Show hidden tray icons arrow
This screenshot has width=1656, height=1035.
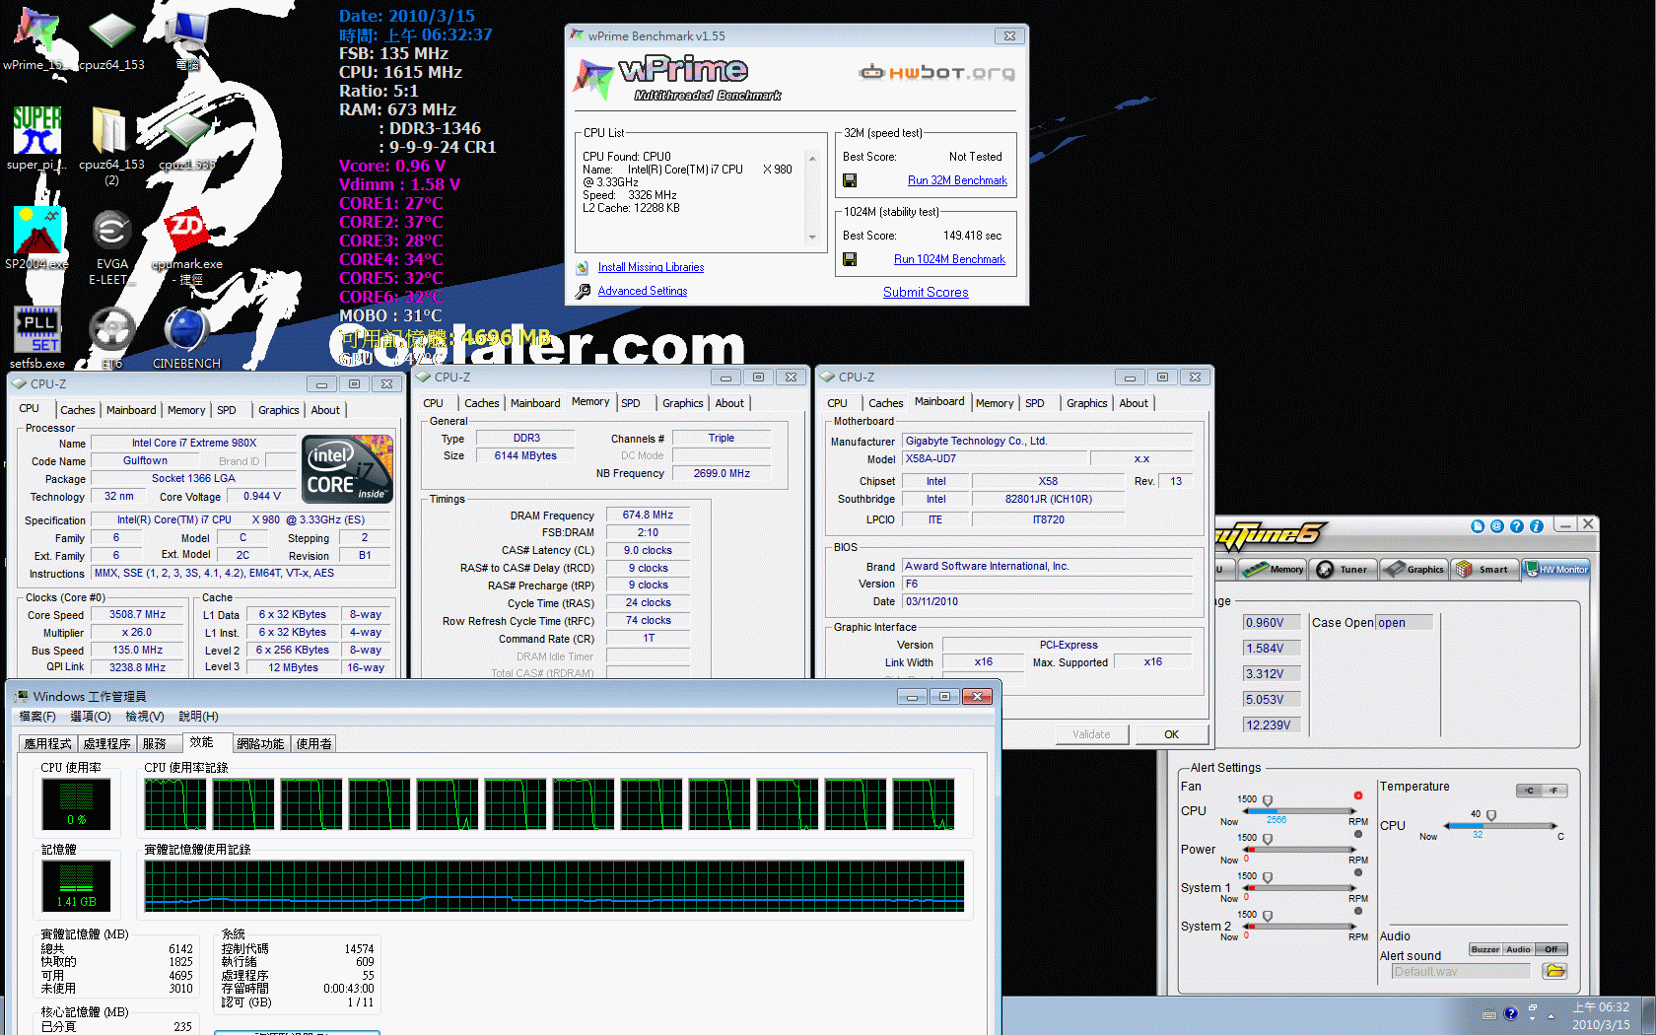(x=1552, y=1015)
